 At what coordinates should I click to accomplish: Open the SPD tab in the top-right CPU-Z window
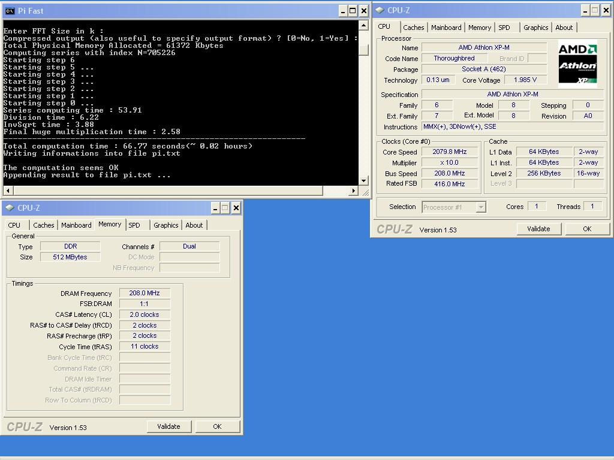504,28
